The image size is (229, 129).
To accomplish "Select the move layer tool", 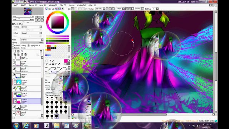I will point(47,64).
